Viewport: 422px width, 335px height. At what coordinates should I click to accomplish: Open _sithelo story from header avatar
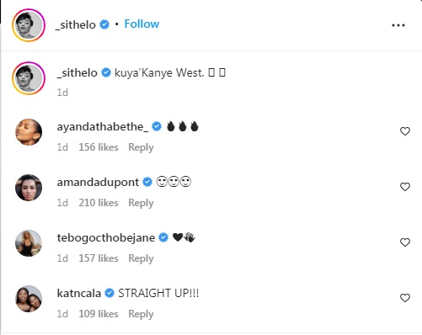pyautogui.click(x=29, y=25)
